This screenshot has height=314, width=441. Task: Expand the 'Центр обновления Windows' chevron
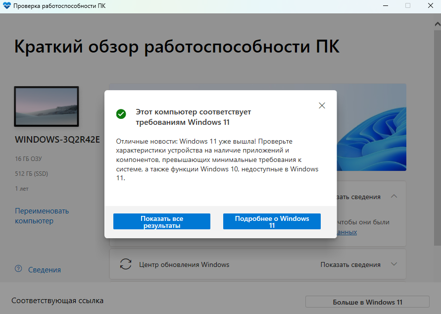[x=394, y=264]
